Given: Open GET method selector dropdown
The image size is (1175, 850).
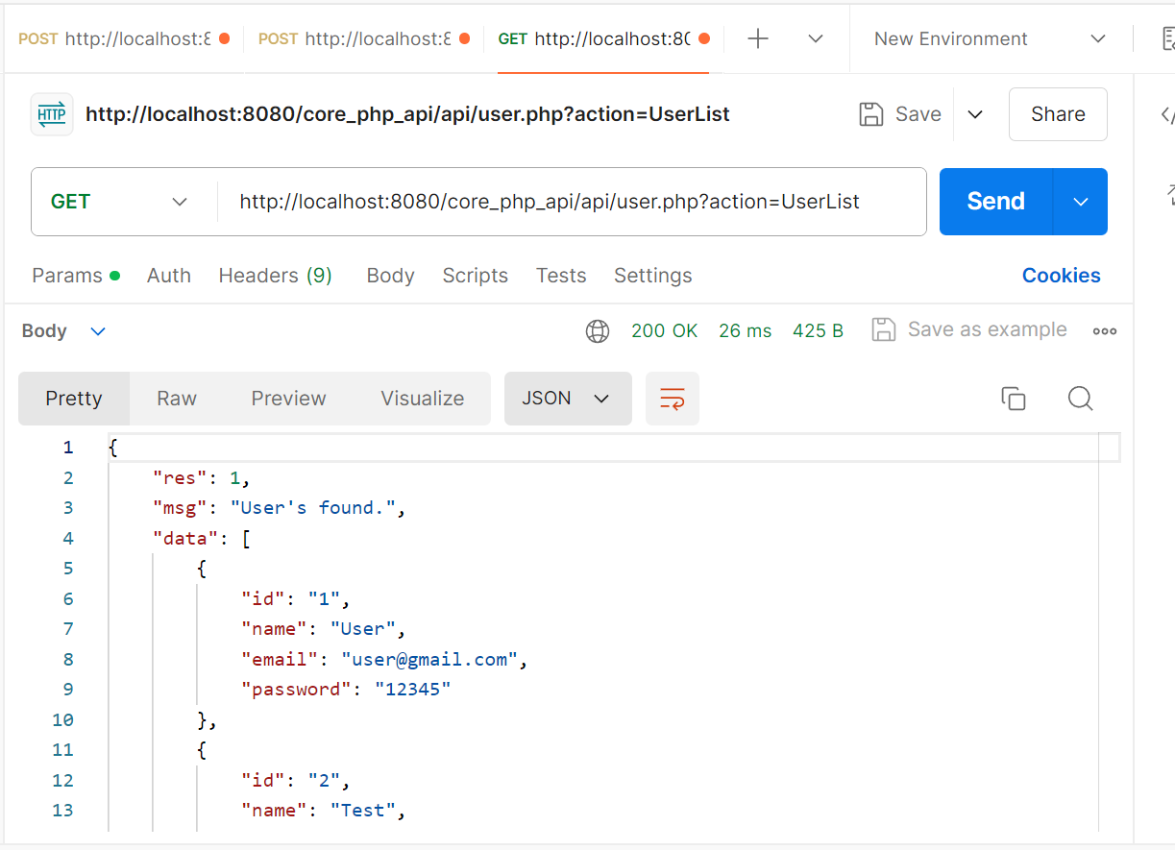Looking at the screenshot, I should 120,202.
